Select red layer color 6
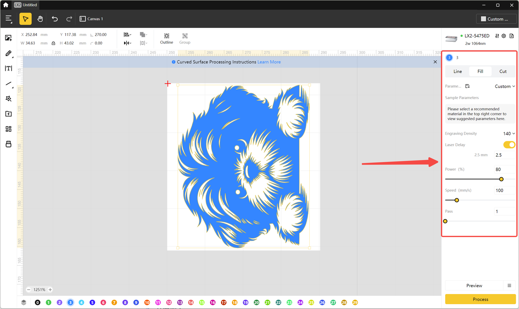 103,303
